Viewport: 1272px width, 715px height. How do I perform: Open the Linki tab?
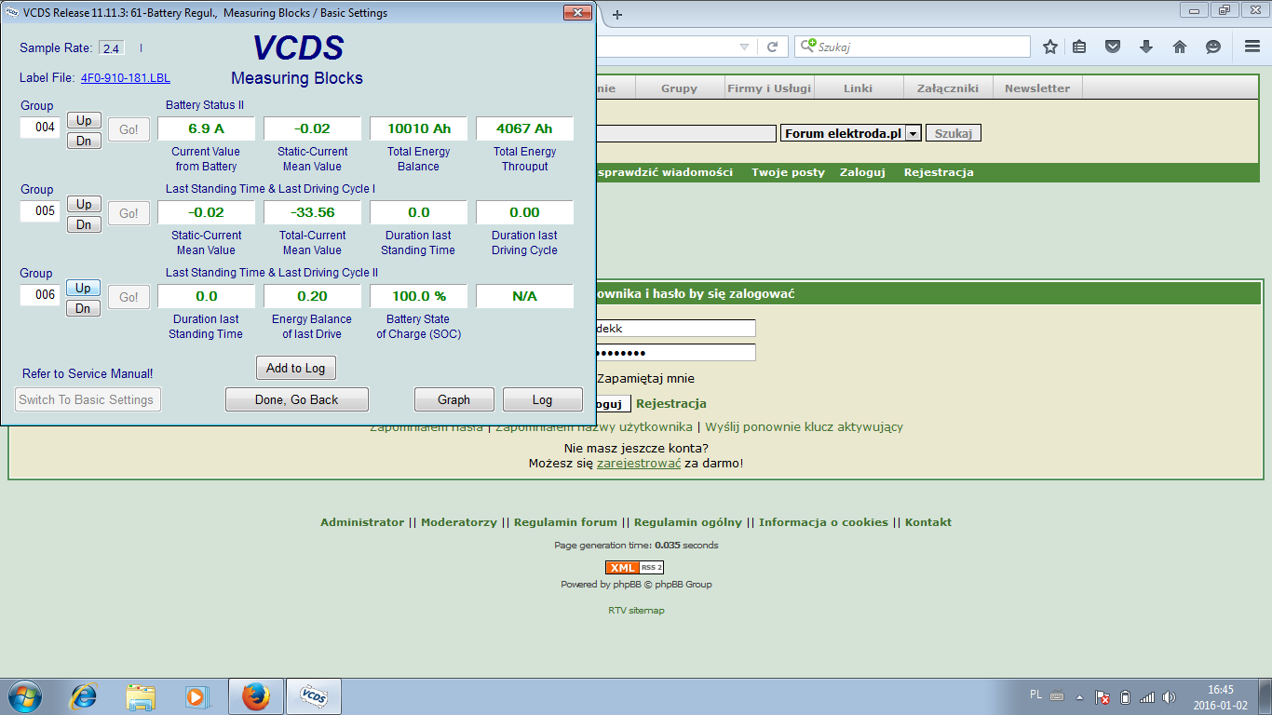point(858,88)
